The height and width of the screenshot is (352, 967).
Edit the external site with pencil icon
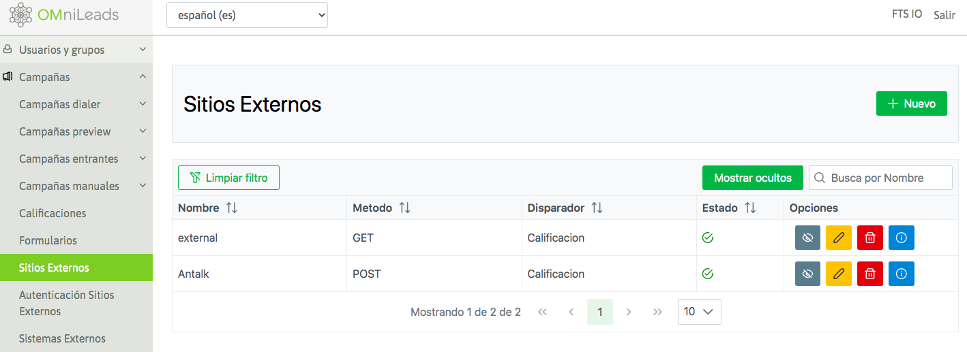coord(838,238)
